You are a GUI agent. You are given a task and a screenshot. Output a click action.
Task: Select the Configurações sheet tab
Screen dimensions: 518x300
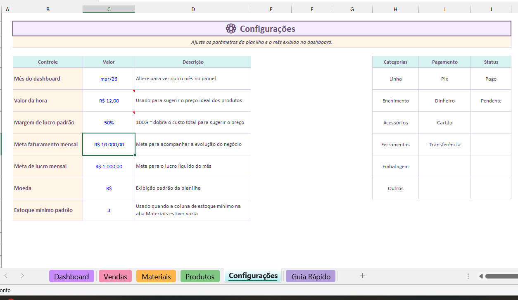253,276
